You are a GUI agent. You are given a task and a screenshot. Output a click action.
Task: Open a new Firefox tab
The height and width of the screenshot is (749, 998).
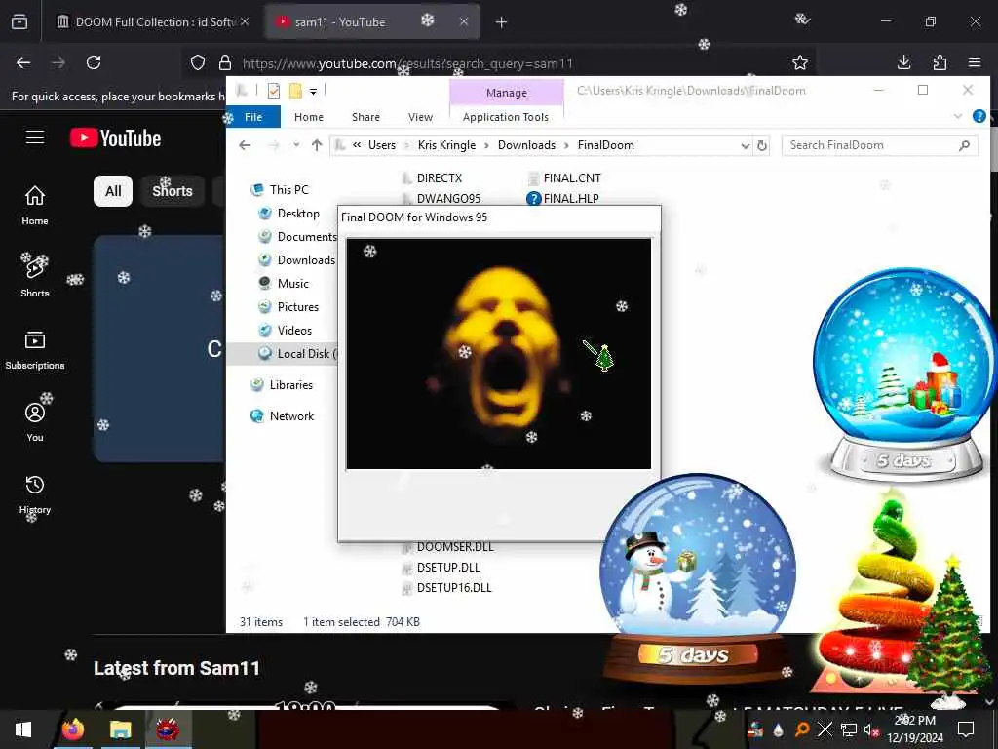click(x=502, y=22)
